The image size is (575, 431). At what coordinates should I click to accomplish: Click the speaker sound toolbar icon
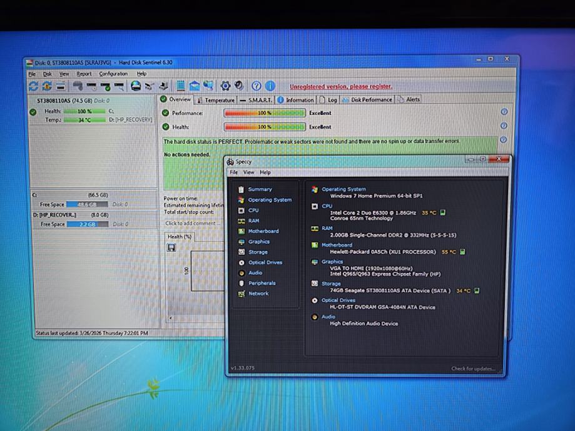(x=239, y=86)
